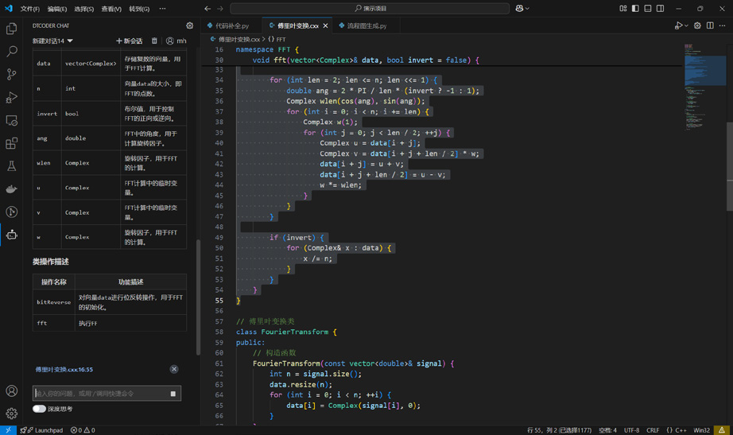Viewport: 733px width, 435px height.
Task: Click the DTCoder chat settings gear
Action: 189,25
